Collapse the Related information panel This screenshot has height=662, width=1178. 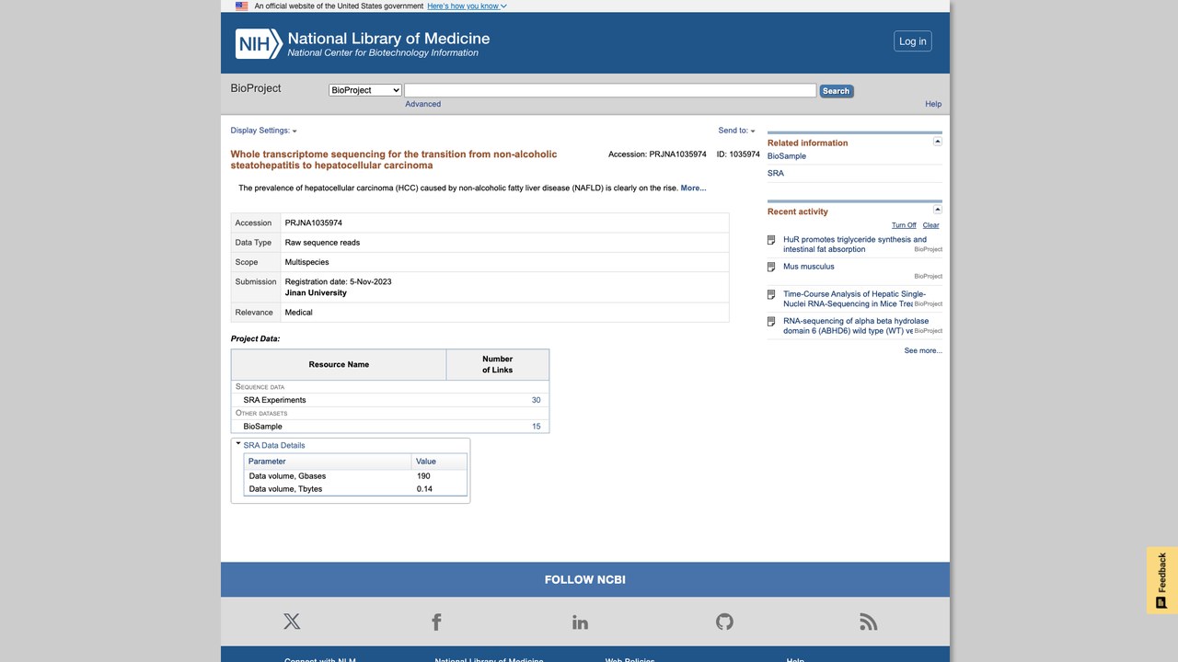pyautogui.click(x=938, y=142)
